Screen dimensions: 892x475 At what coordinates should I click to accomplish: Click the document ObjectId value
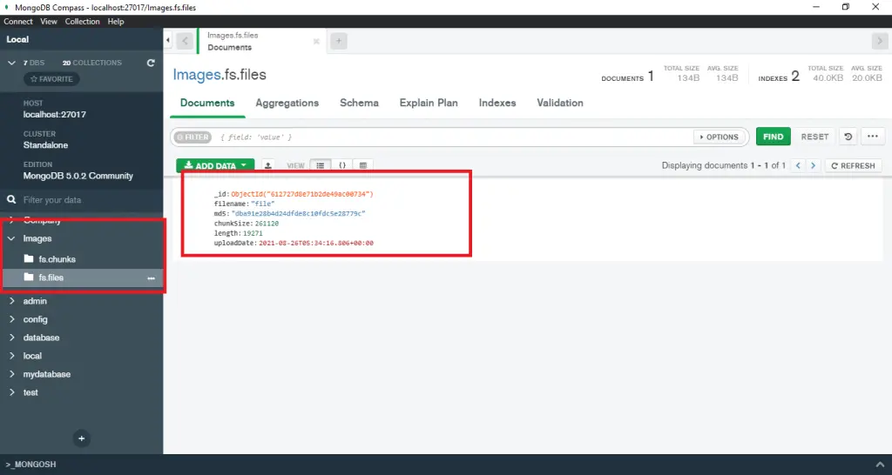coord(302,194)
